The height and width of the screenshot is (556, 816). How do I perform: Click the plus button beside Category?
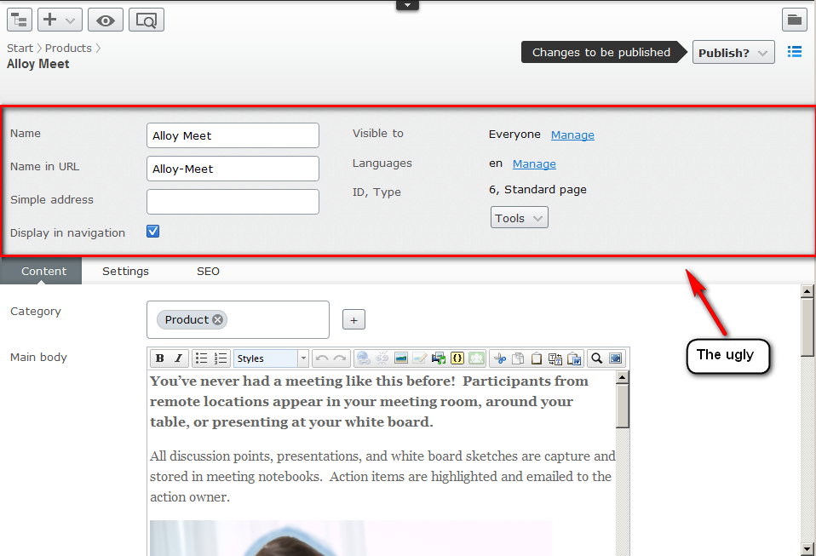354,320
